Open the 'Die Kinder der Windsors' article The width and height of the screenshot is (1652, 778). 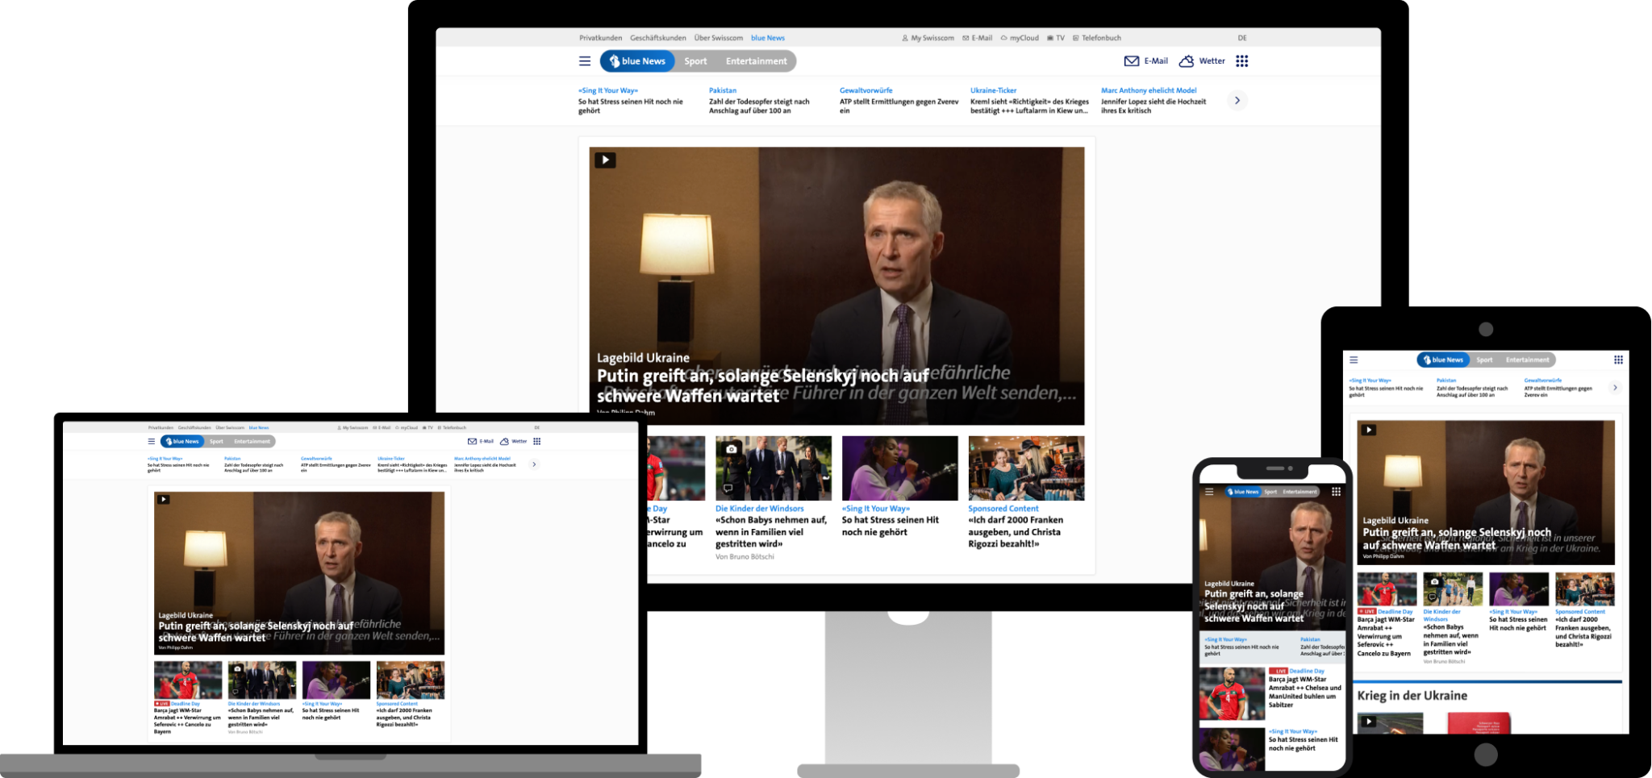(759, 509)
